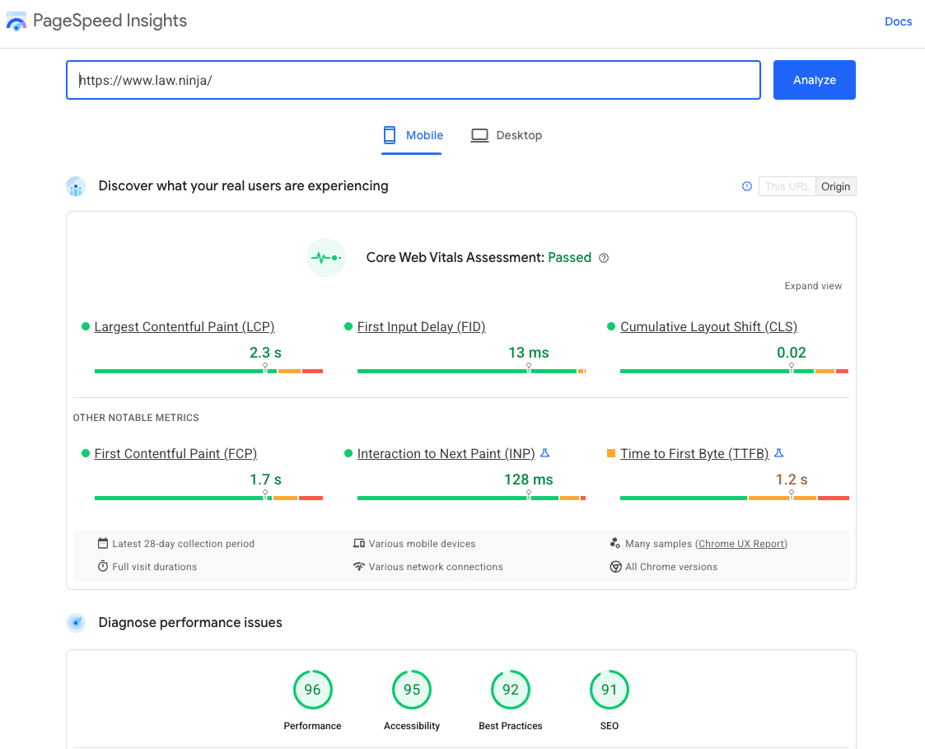Click the Diagnose performance issues radar icon
This screenshot has height=749, width=925.
76,623
